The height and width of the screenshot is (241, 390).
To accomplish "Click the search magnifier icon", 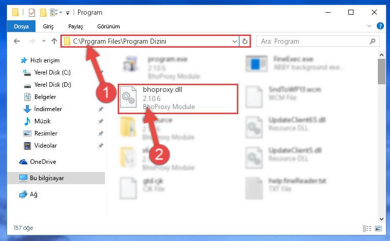I will [372, 41].
